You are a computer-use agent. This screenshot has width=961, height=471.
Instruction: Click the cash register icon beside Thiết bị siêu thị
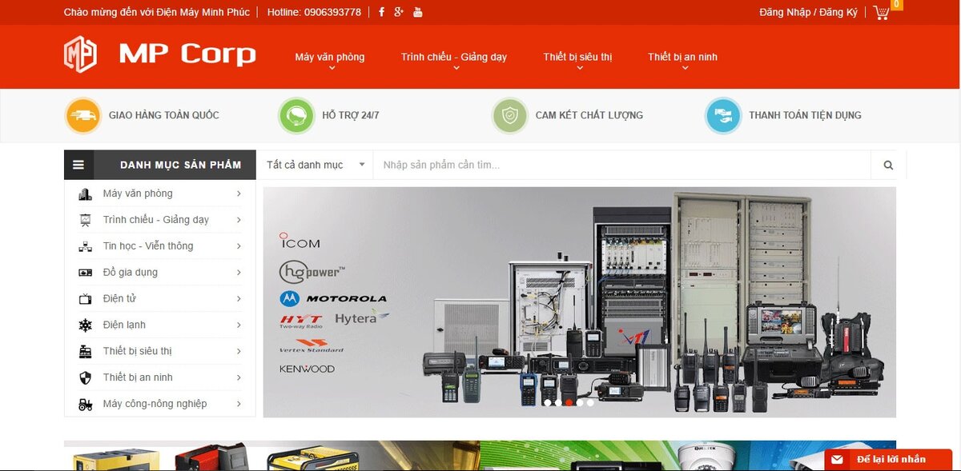[85, 351]
